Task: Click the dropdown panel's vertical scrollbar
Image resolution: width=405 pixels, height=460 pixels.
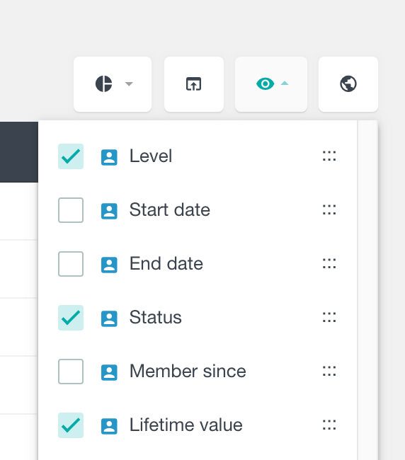Action: (x=367, y=290)
